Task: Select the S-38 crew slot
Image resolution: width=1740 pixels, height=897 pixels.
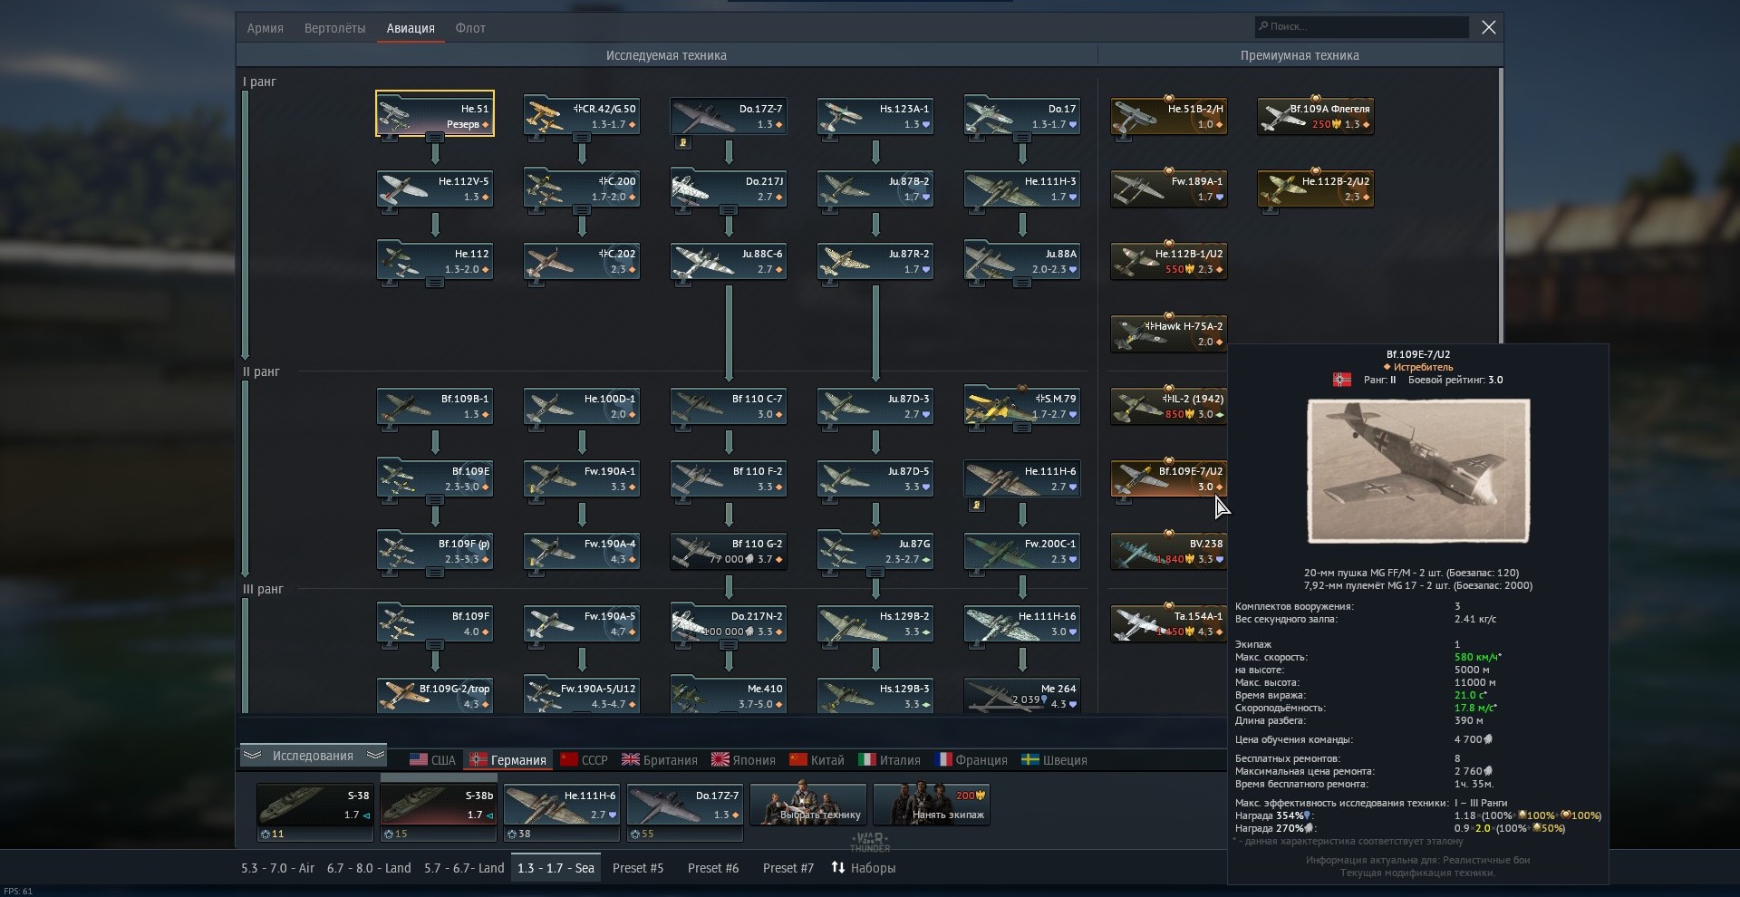Action: tap(314, 812)
